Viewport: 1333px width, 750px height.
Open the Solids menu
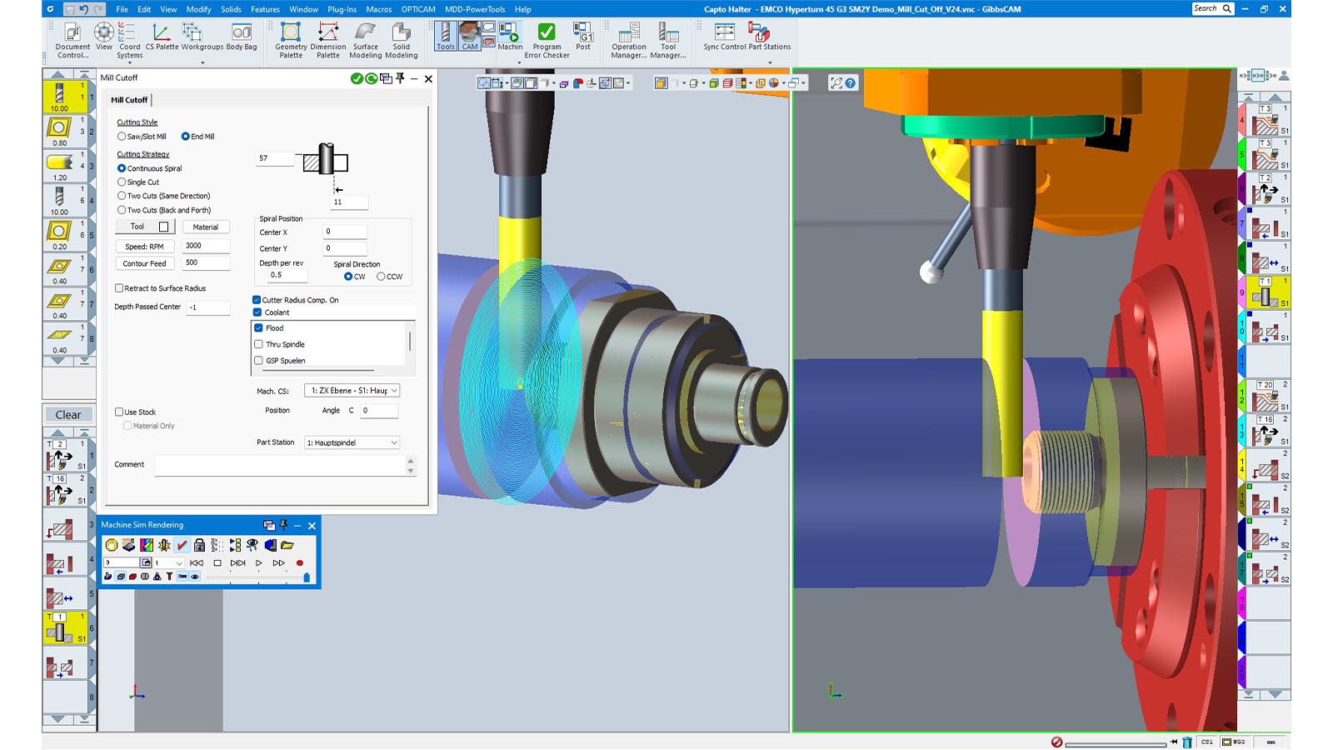[x=231, y=9]
